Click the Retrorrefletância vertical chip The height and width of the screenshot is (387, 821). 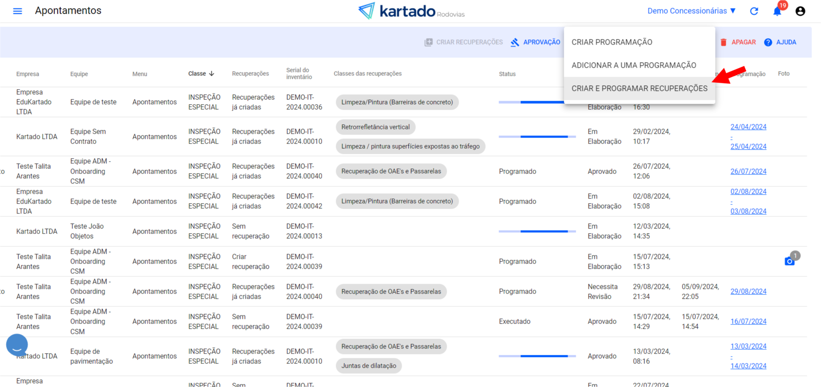376,127
